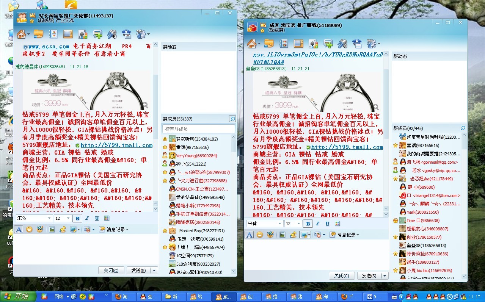The height and width of the screenshot is (302, 485).
Task: Open the group settings gear icon
Action: 140,34
